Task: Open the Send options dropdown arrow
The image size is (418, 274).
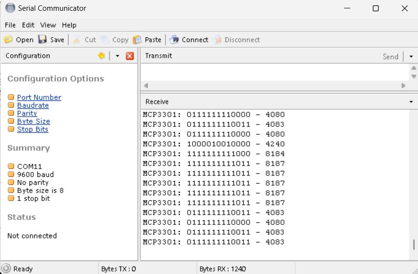Action: click(x=411, y=56)
